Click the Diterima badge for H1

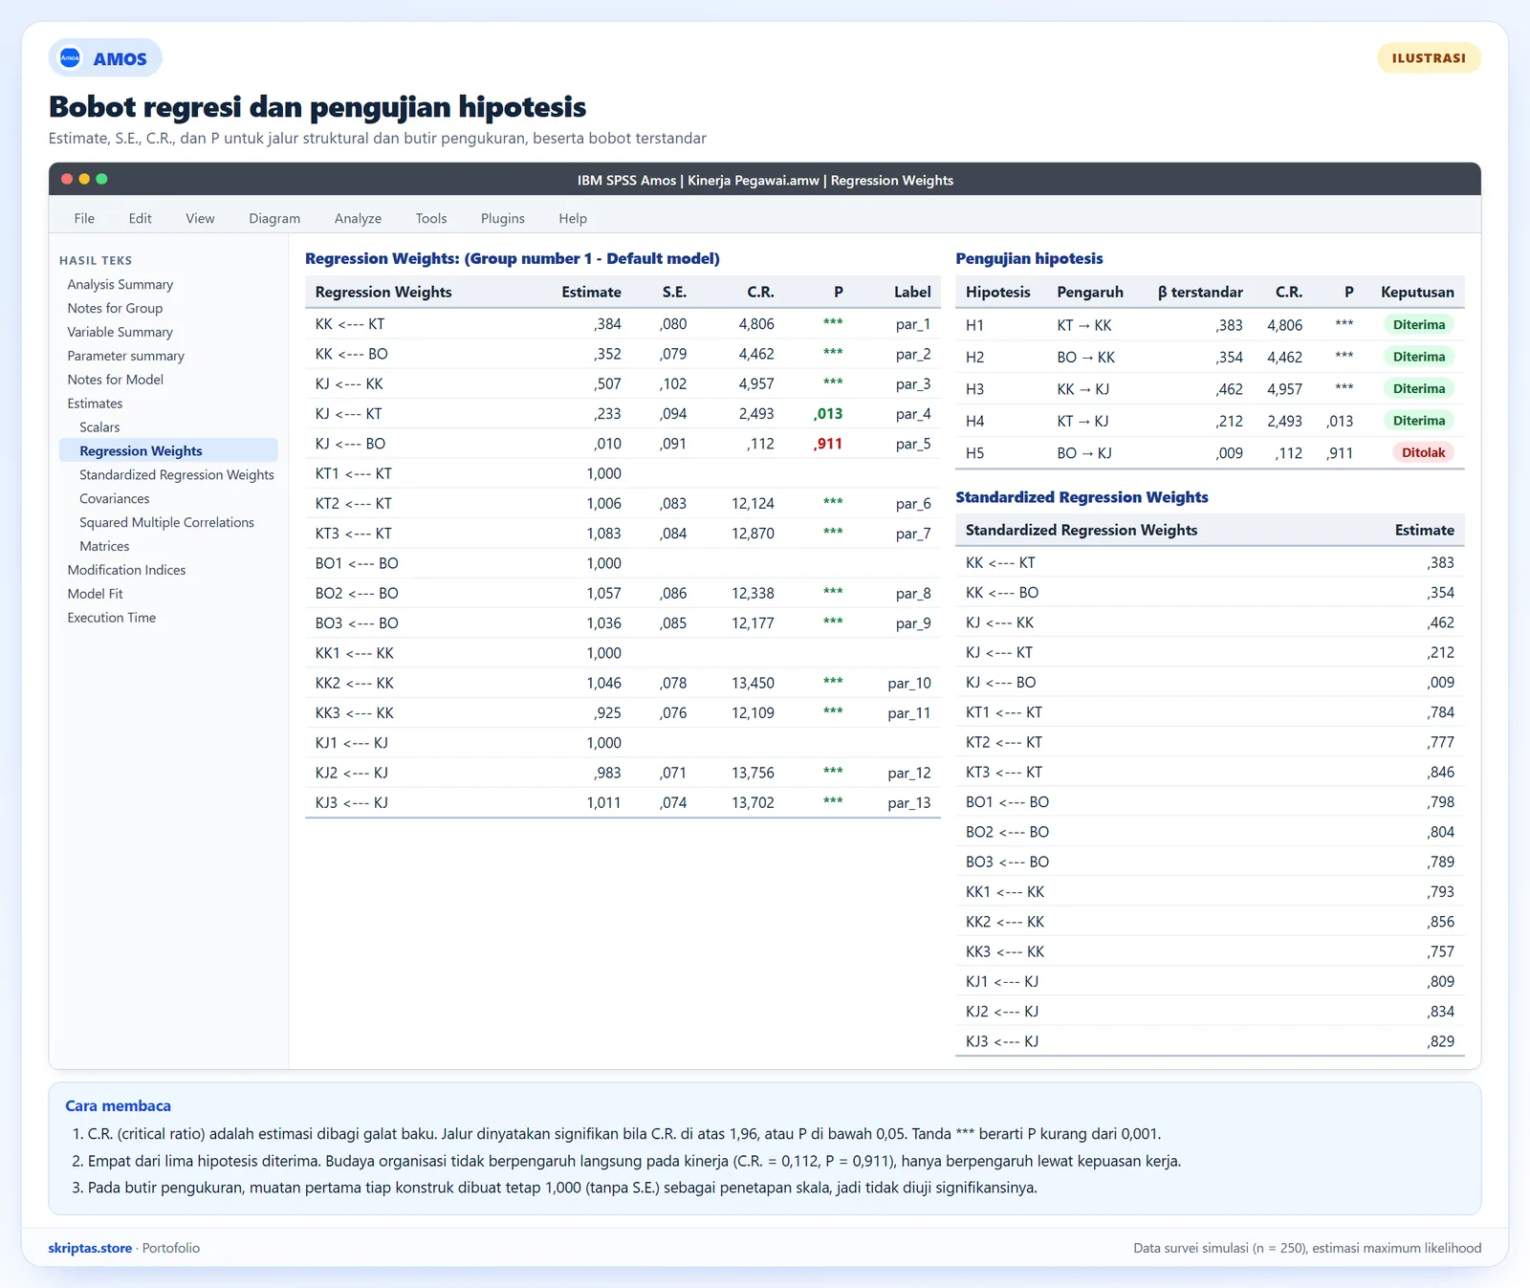1418,325
